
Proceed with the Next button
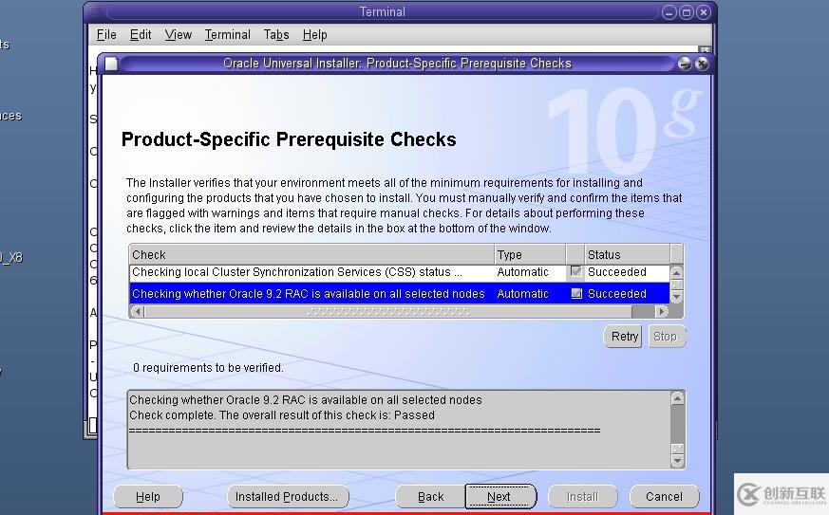(x=500, y=497)
